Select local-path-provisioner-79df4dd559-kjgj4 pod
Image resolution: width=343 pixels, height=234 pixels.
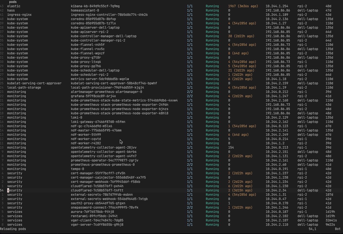pos(107,88)
